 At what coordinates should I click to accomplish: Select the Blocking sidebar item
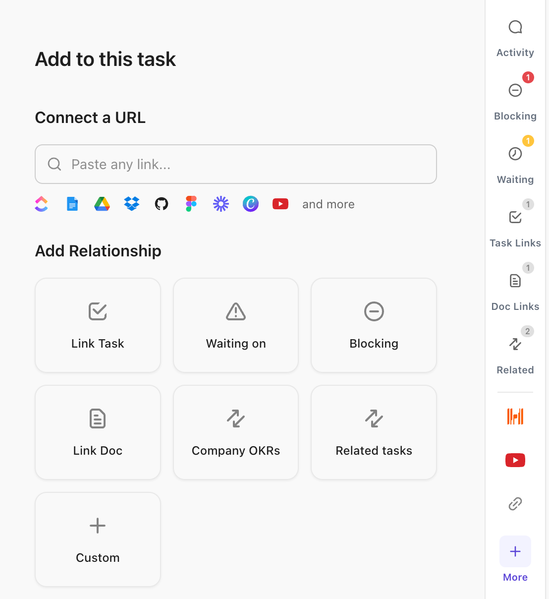(515, 91)
